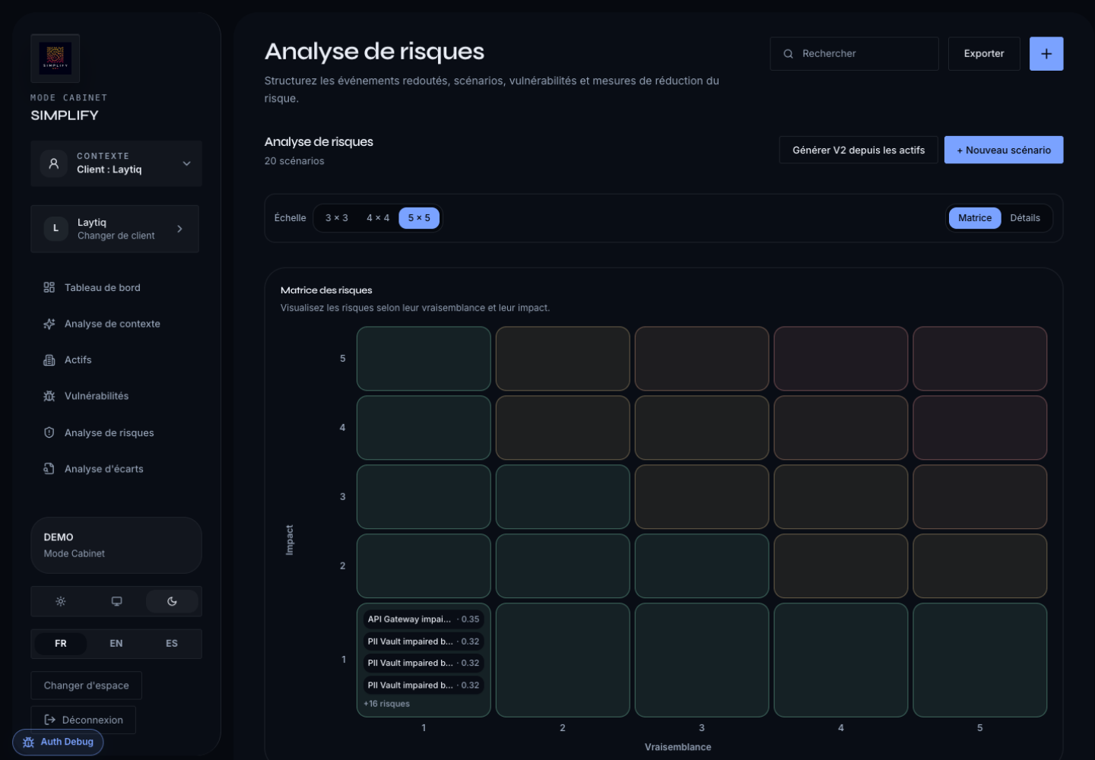Click the Déconnexion logout icon
The height and width of the screenshot is (760, 1095).
pos(50,720)
